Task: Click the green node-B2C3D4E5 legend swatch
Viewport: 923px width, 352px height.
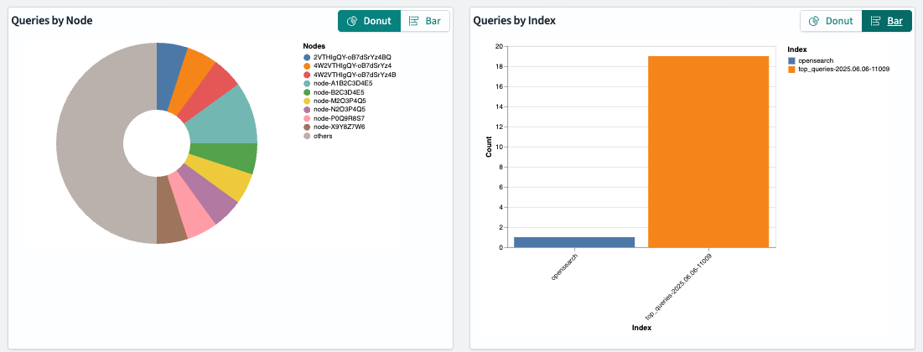Action: tap(307, 92)
